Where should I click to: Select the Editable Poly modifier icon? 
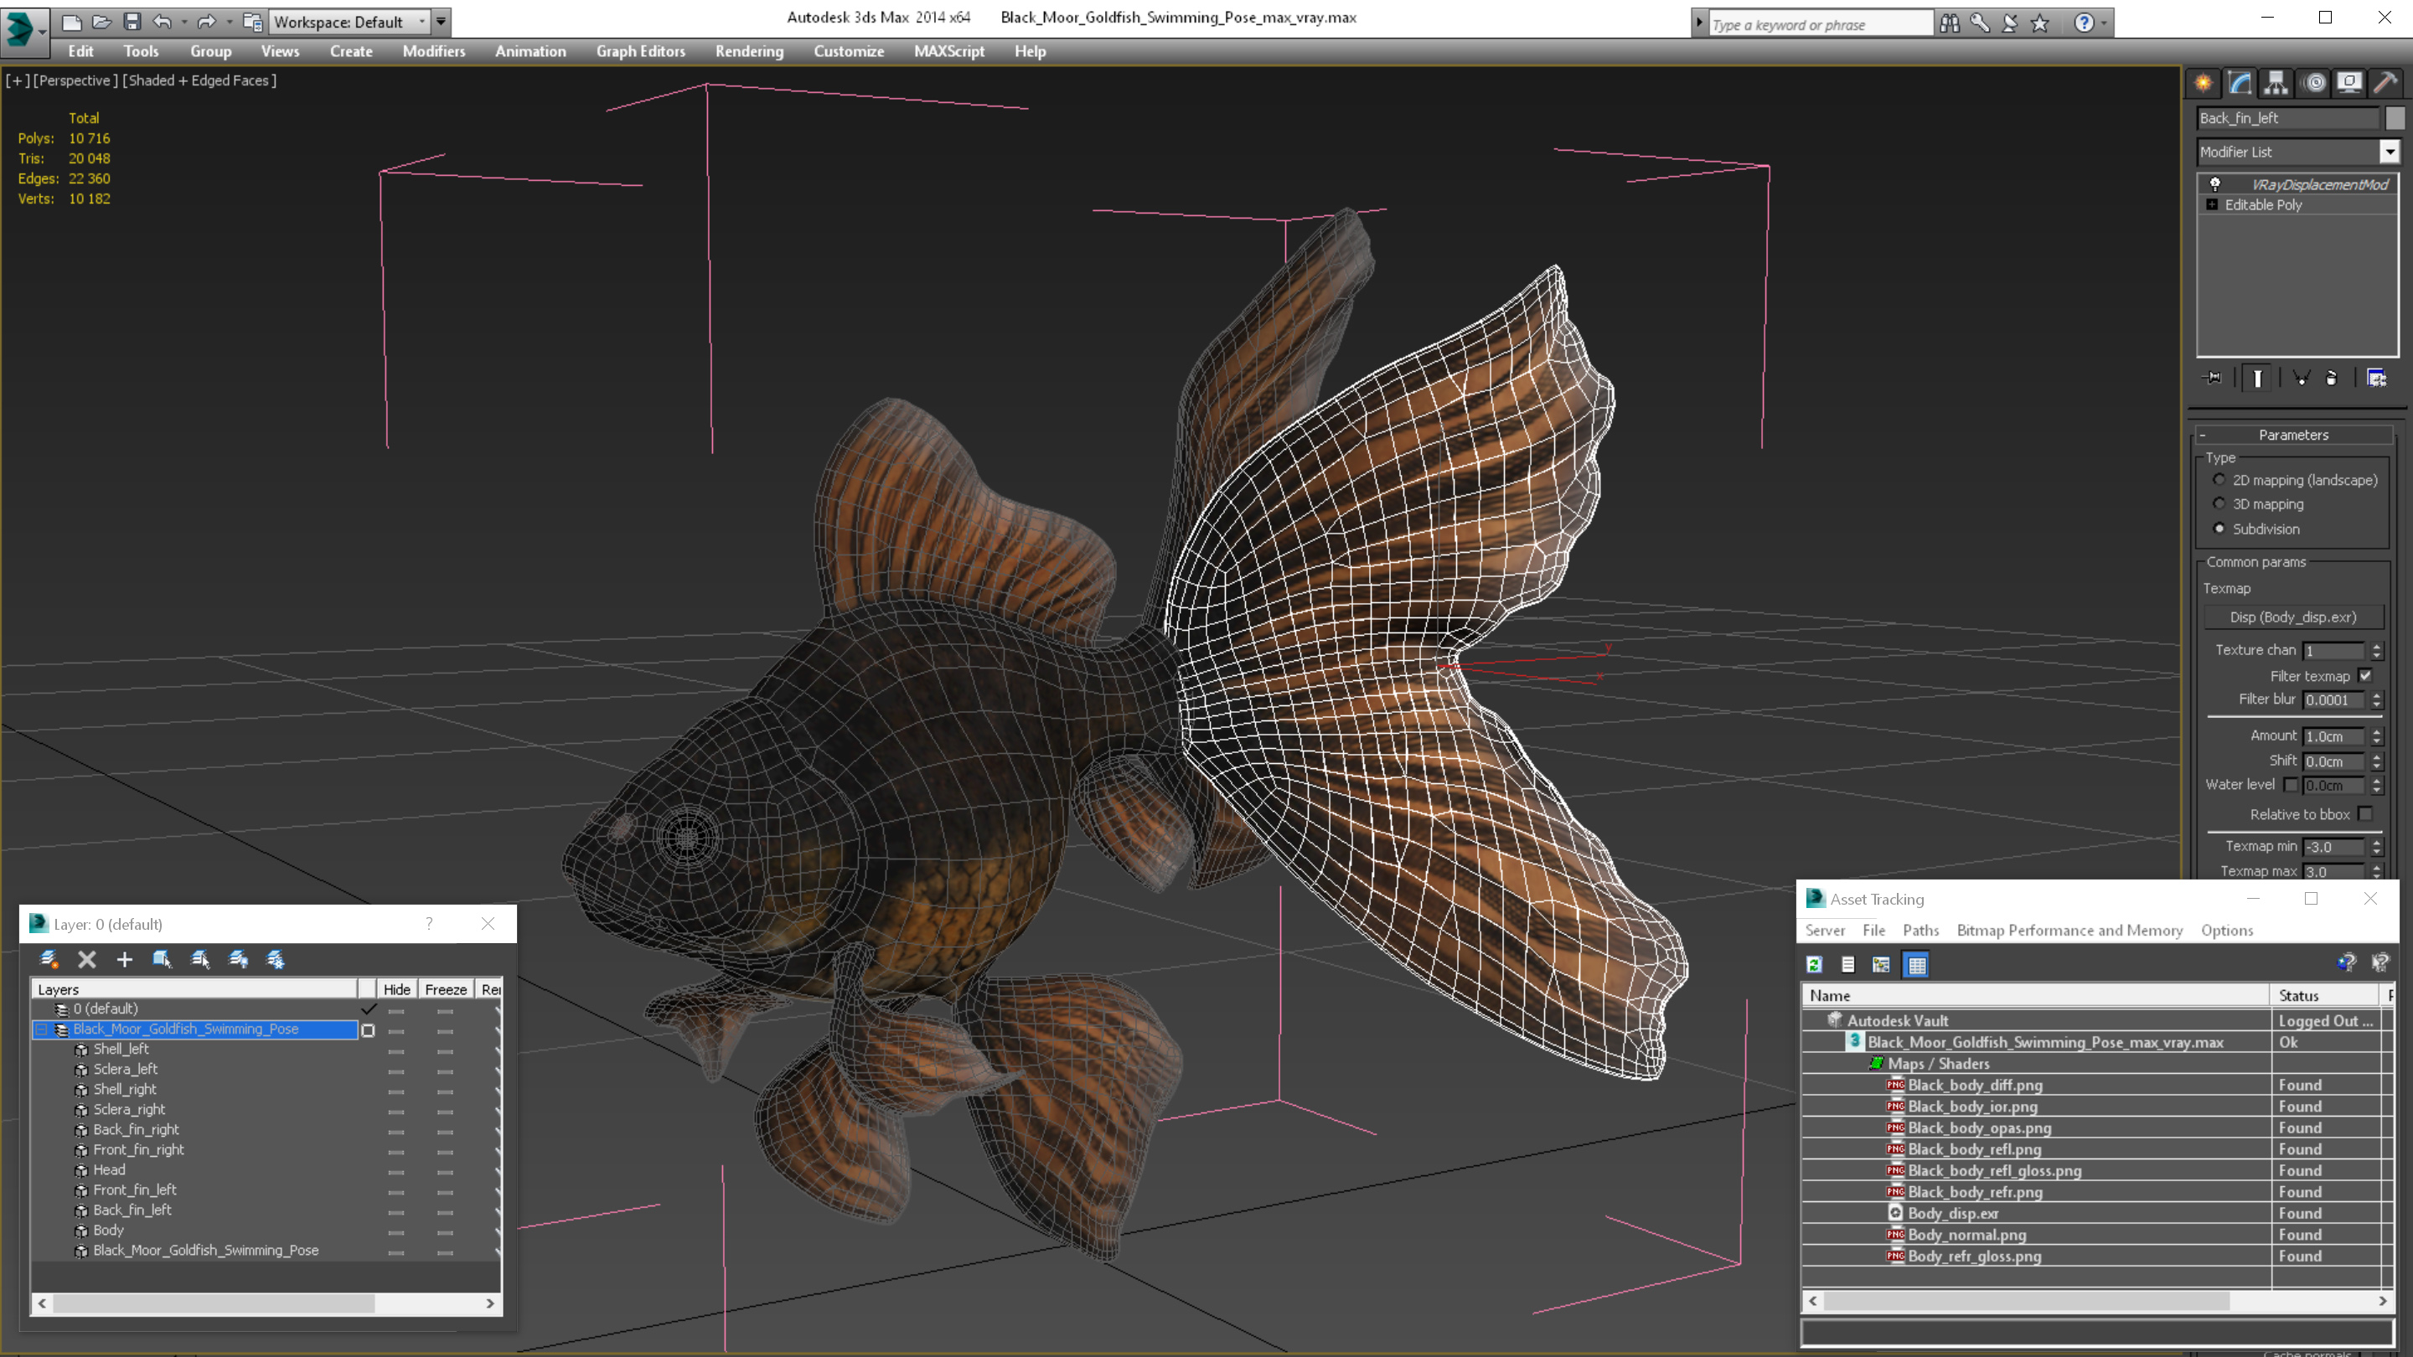(2214, 204)
